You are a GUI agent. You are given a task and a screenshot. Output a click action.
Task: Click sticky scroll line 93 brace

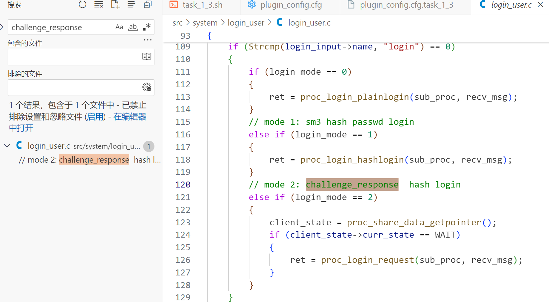[209, 36]
